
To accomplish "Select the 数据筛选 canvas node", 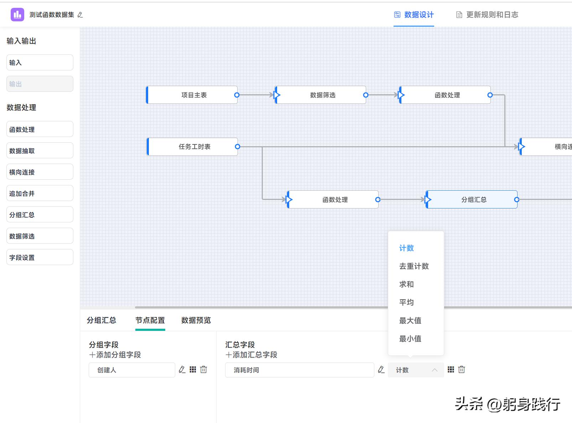I will coord(321,95).
